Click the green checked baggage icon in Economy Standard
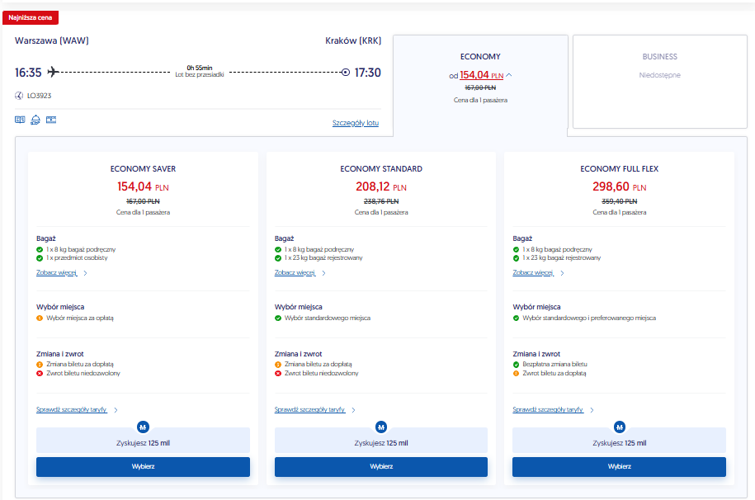 (x=278, y=258)
